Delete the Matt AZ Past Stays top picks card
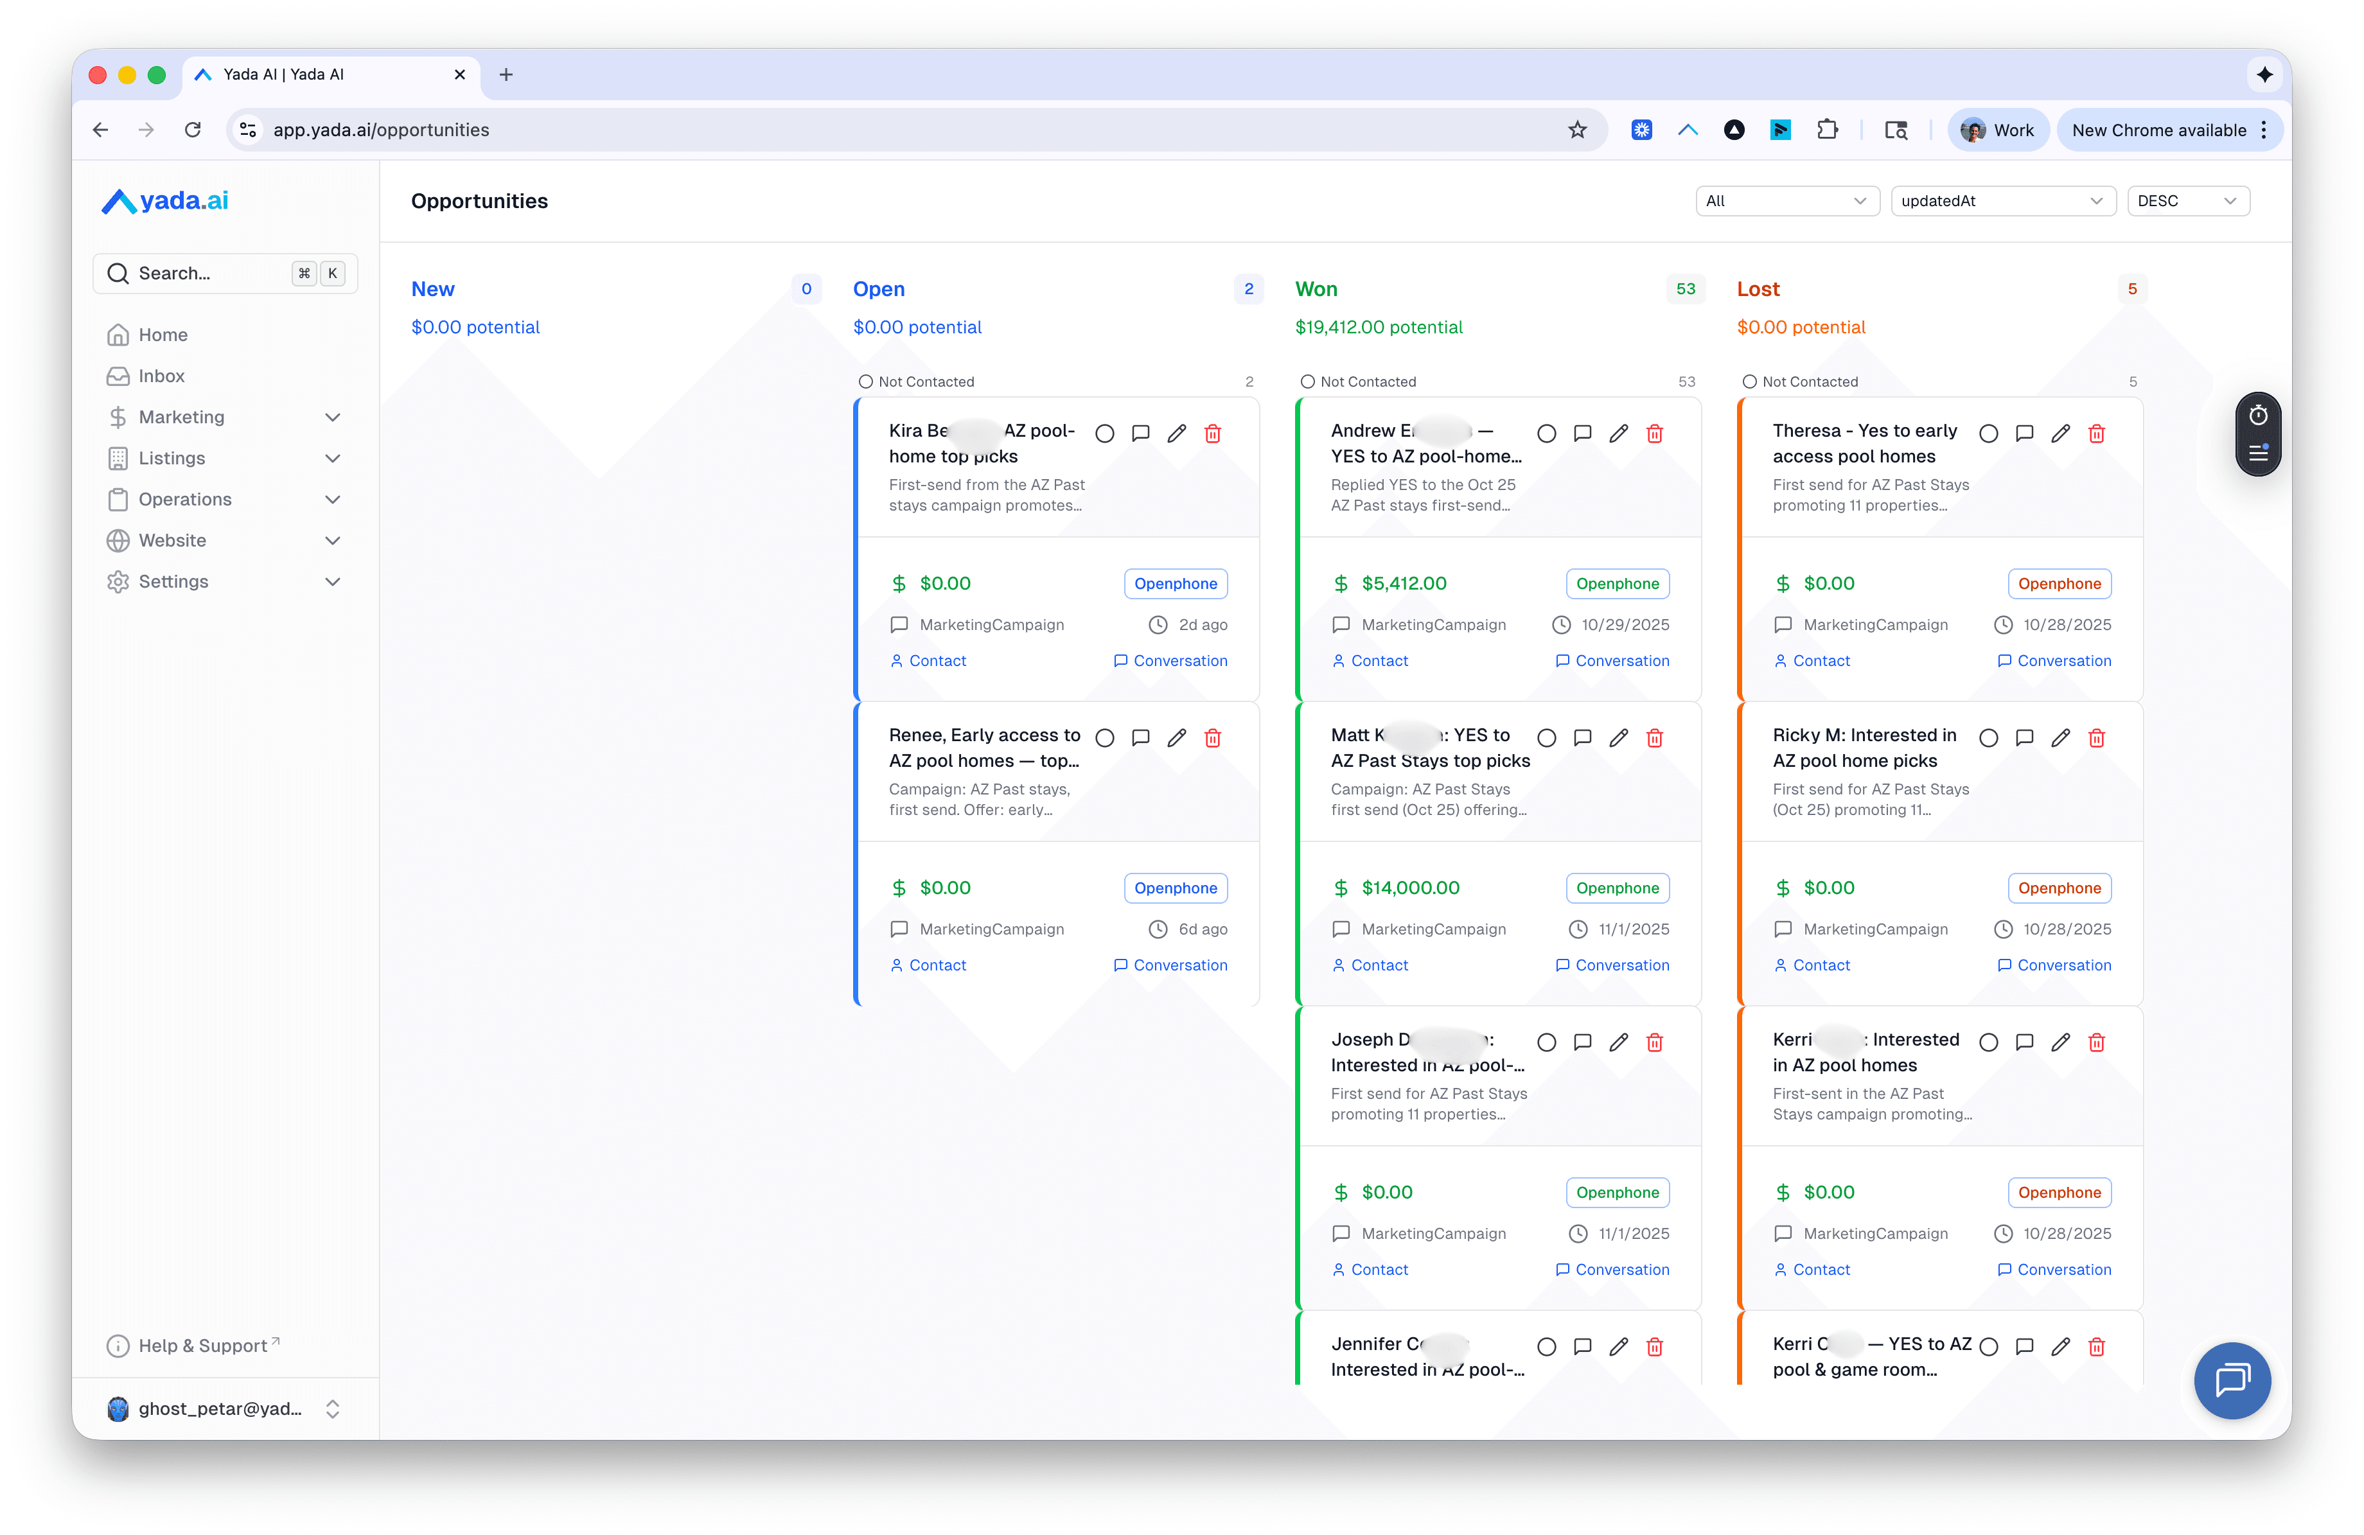This screenshot has height=1535, width=2364. coord(1655,738)
